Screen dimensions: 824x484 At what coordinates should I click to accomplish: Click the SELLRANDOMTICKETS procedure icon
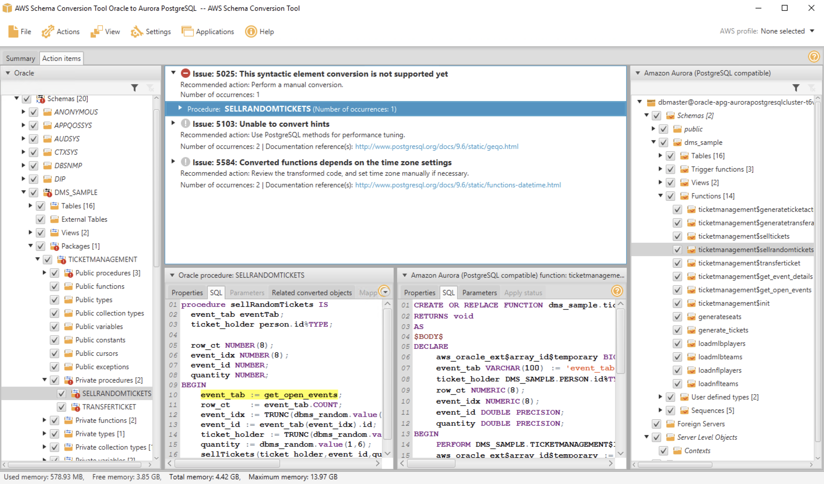[75, 393]
